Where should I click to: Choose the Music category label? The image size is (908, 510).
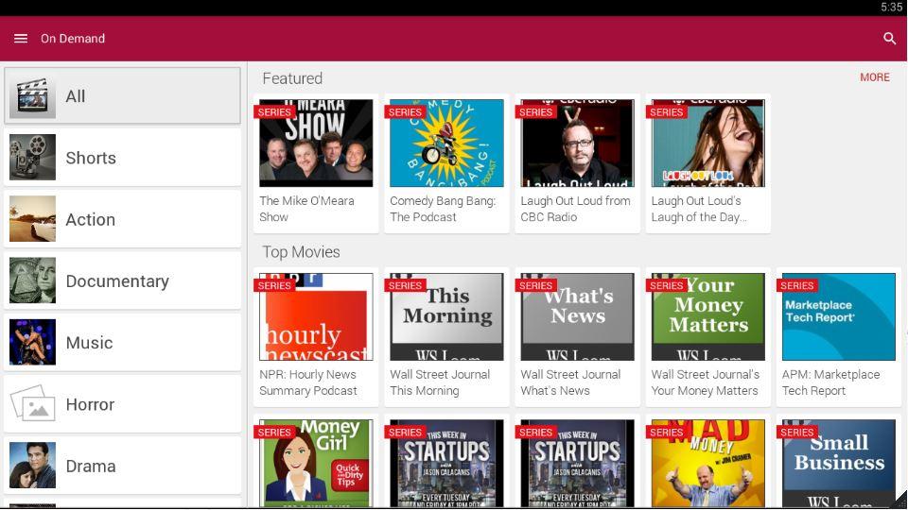tap(89, 343)
